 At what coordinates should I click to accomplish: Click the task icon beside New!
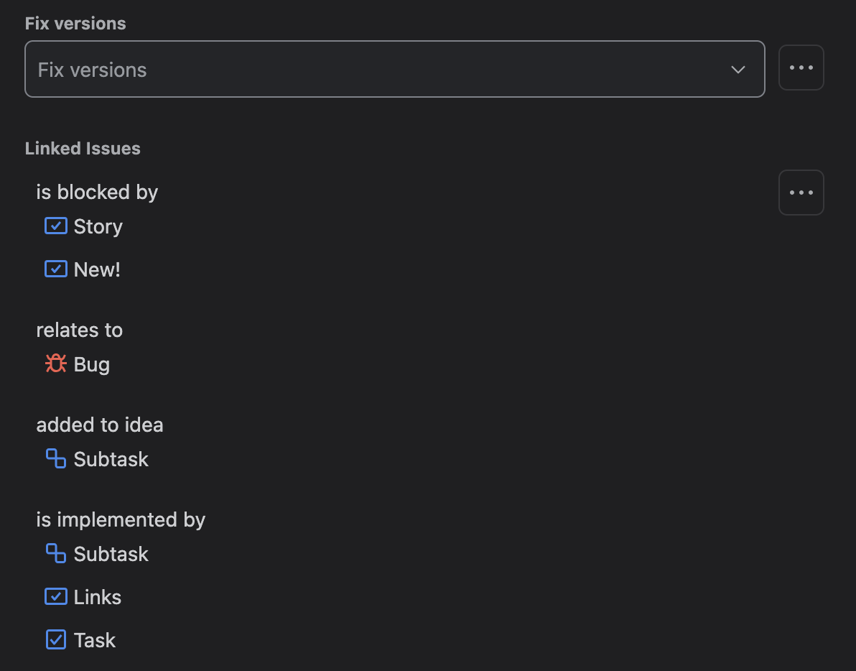[x=56, y=269]
